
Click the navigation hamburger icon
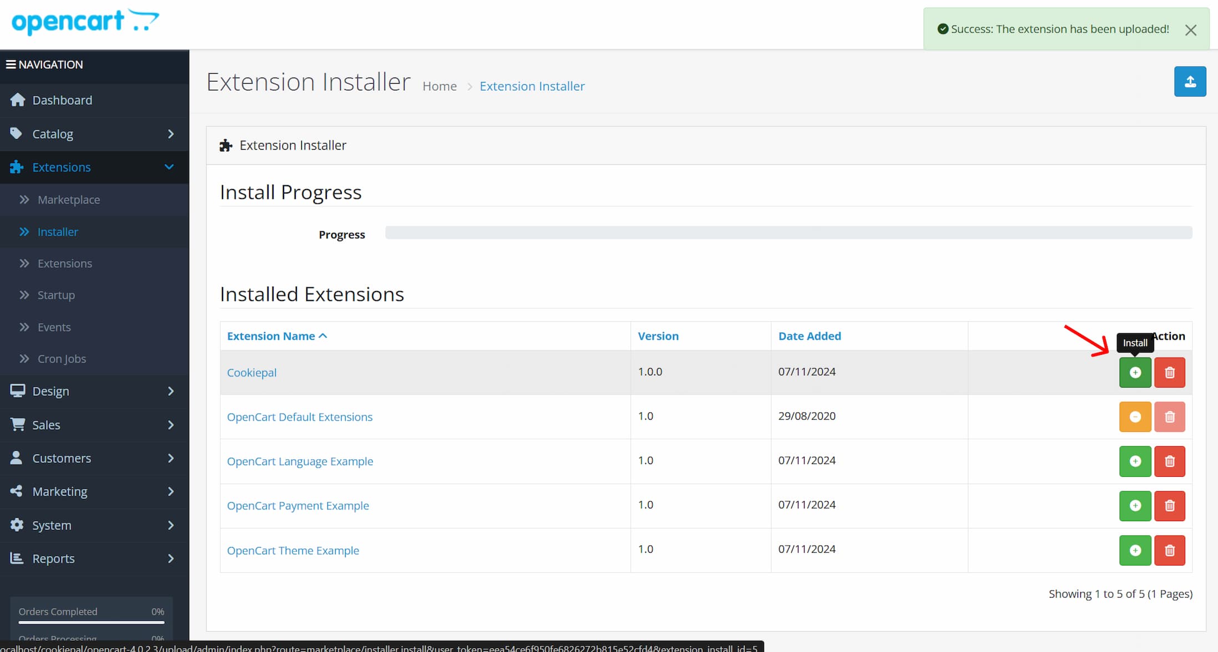pyautogui.click(x=11, y=64)
